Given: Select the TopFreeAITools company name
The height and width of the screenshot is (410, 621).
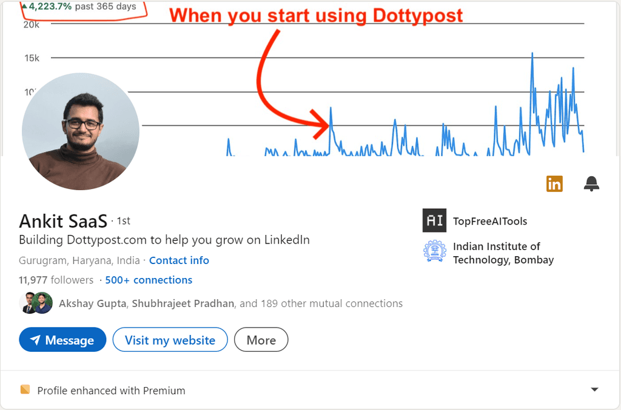Looking at the screenshot, I should point(490,220).
